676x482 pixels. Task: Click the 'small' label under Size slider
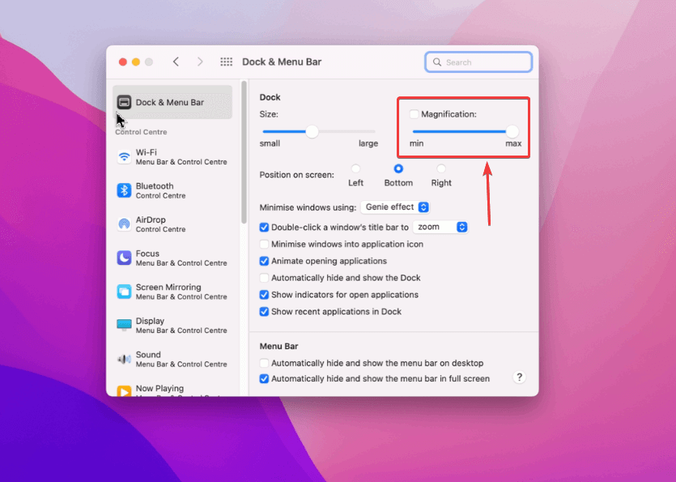click(270, 143)
